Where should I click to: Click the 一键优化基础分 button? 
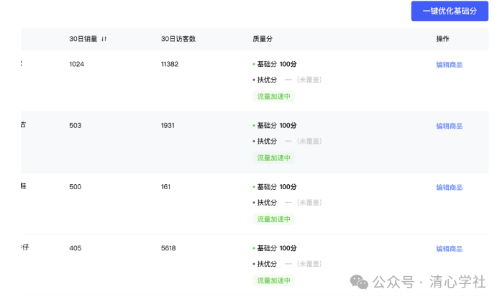click(x=449, y=11)
